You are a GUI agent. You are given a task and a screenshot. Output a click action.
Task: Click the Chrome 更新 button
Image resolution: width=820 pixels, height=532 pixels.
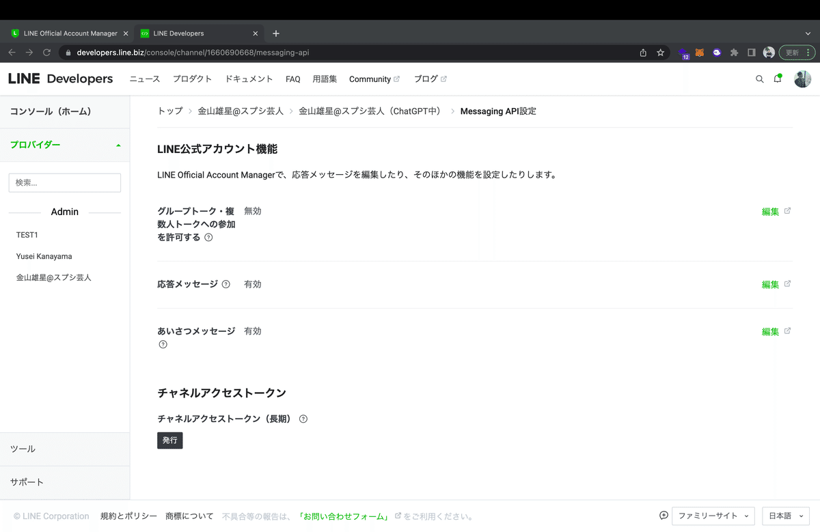[x=797, y=53]
